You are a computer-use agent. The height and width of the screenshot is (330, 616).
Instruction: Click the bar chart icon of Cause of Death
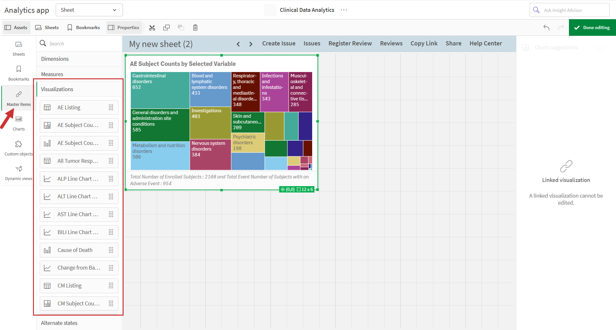coord(47,250)
